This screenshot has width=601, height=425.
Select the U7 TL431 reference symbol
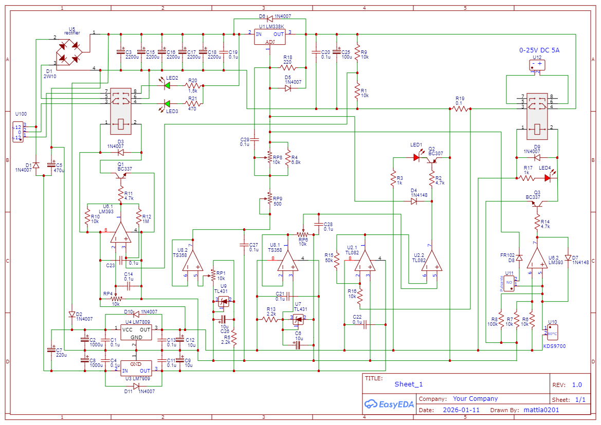(298, 319)
